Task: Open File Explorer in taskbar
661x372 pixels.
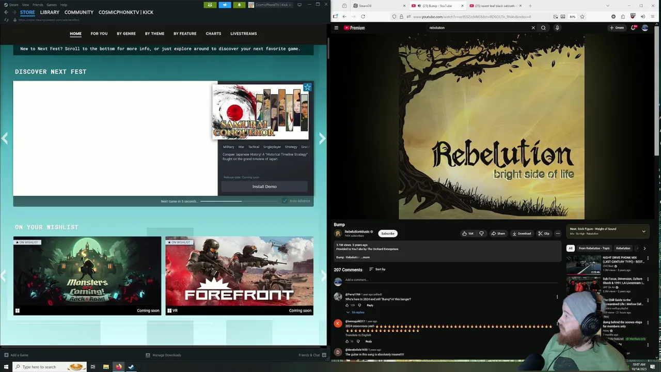Action: (106, 367)
